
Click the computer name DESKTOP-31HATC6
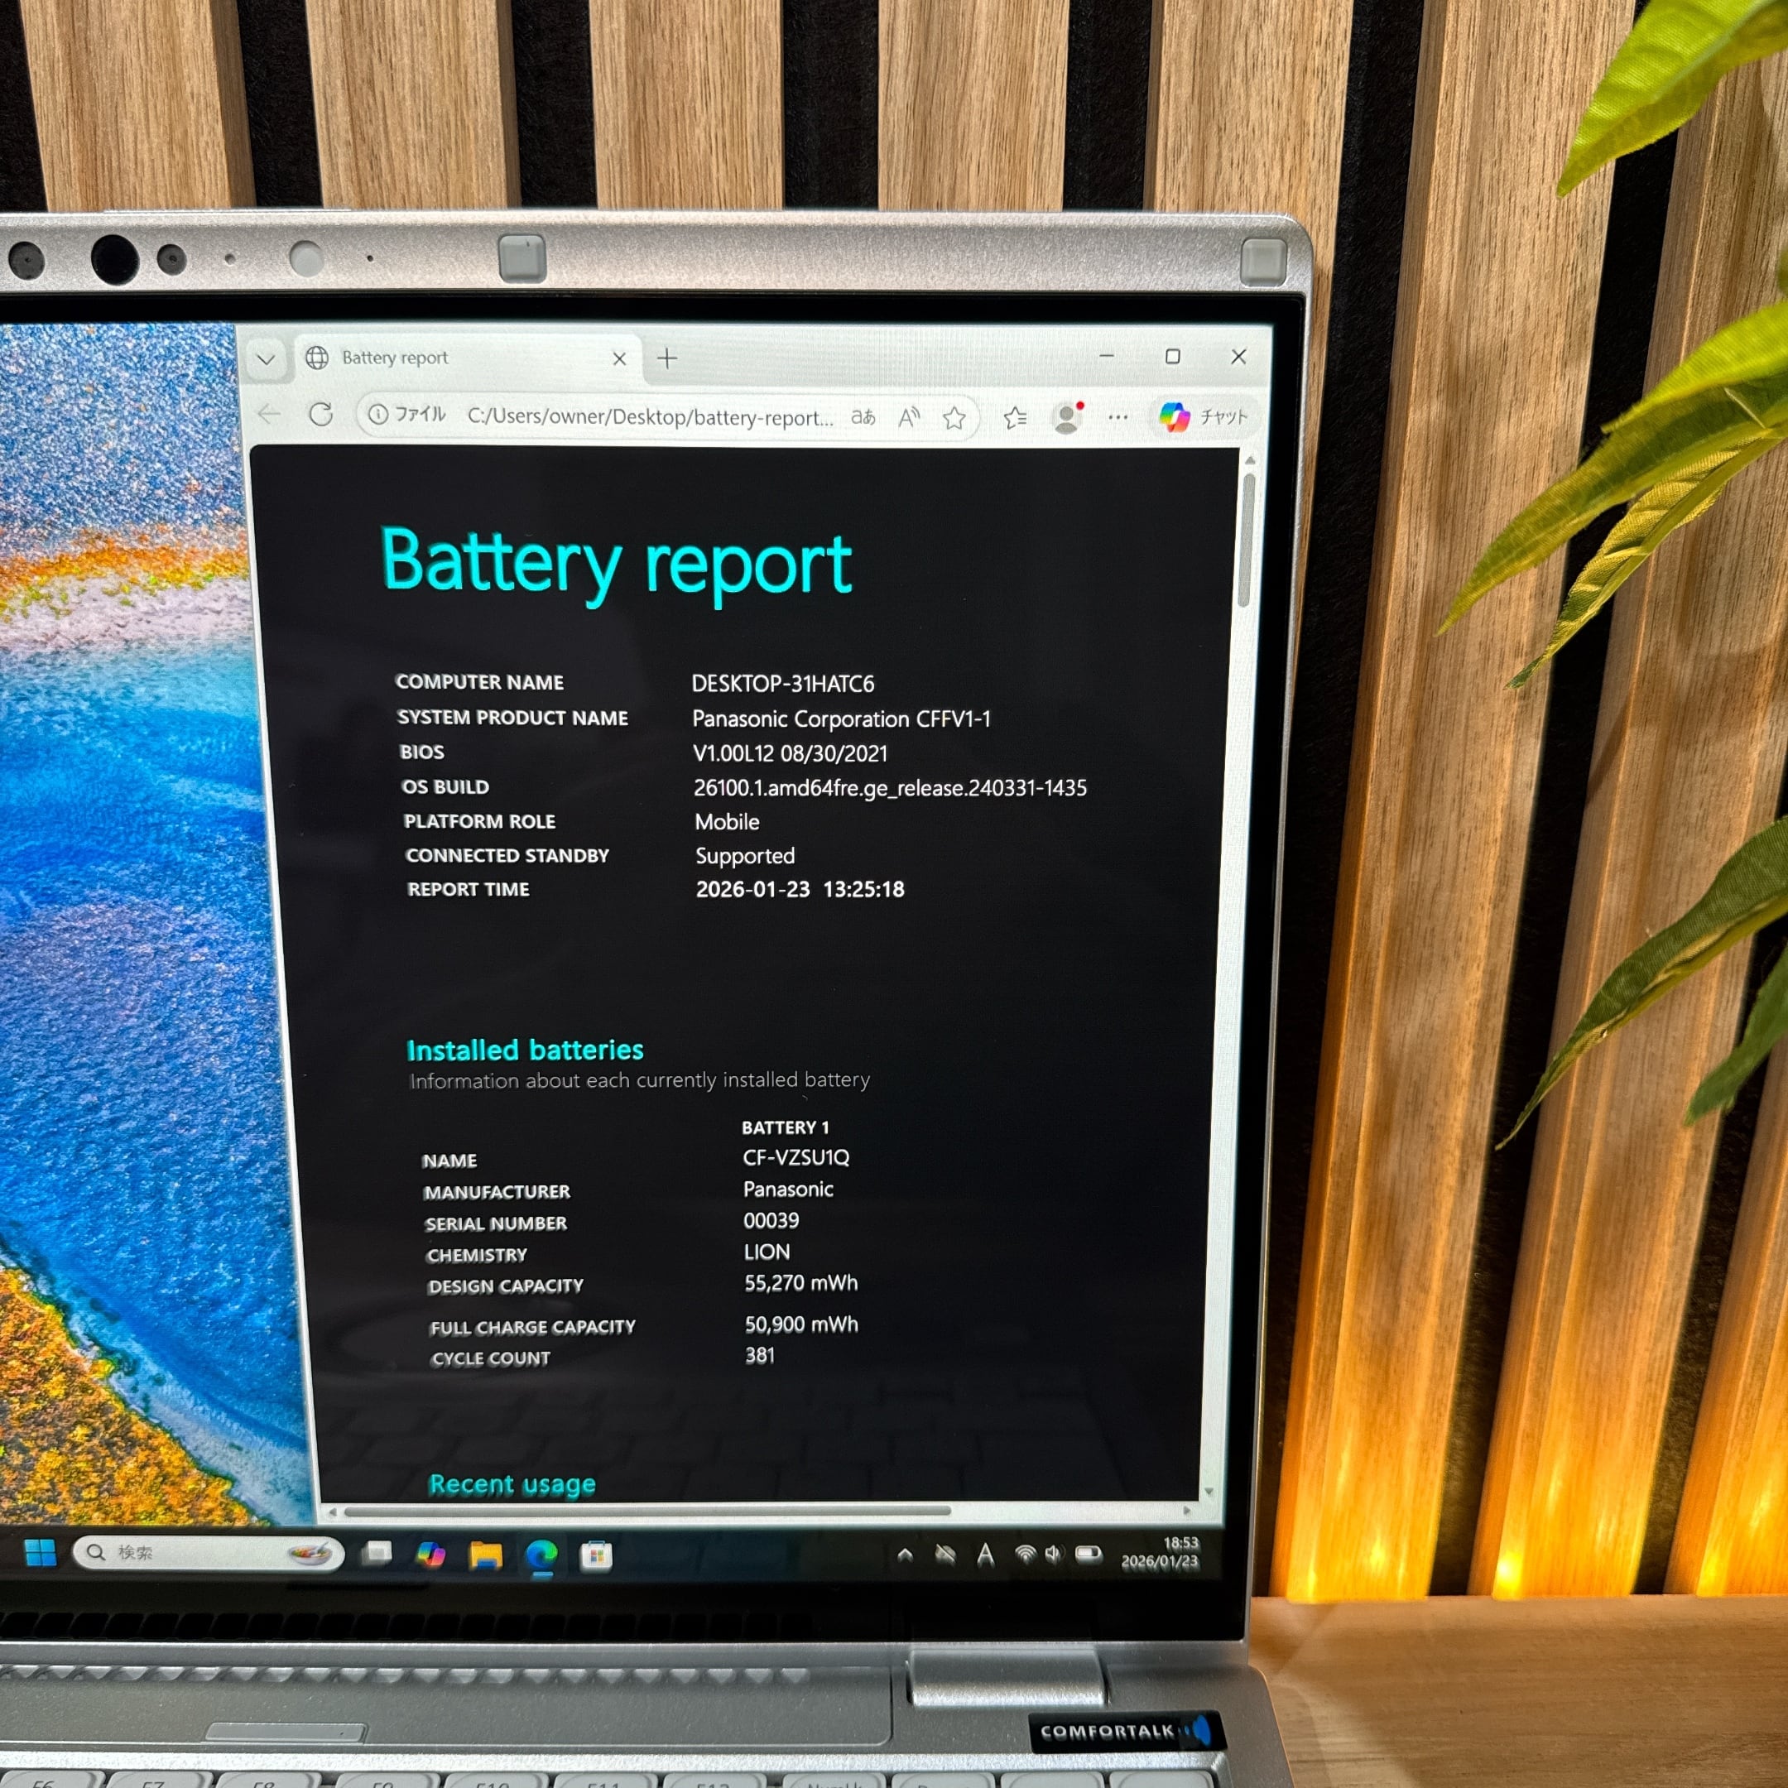pos(783,684)
